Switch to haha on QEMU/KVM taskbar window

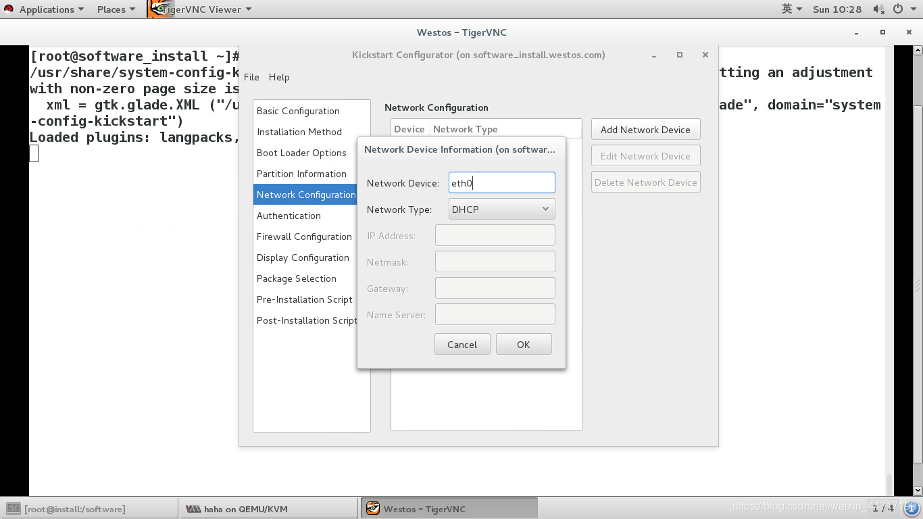[269, 509]
